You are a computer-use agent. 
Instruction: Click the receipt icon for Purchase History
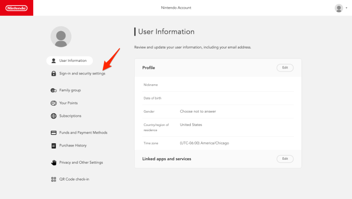(54, 146)
